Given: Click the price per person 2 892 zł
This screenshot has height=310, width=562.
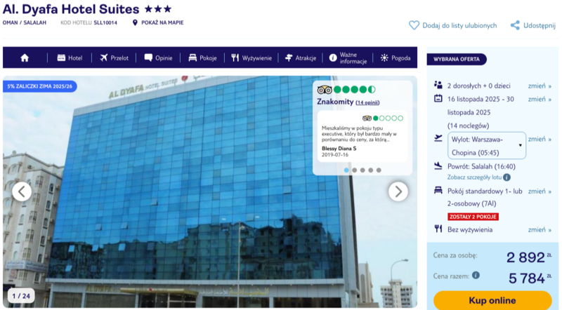Looking at the screenshot, I should click(529, 257).
